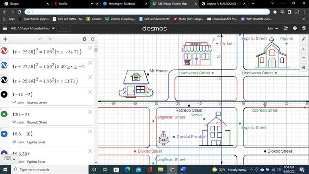
Task: Show hidden bookmarks overflow chevron
Action: click(x=304, y=19)
